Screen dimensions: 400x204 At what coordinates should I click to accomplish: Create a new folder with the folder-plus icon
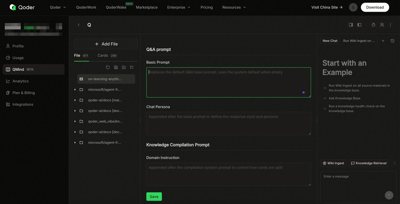tap(124, 67)
